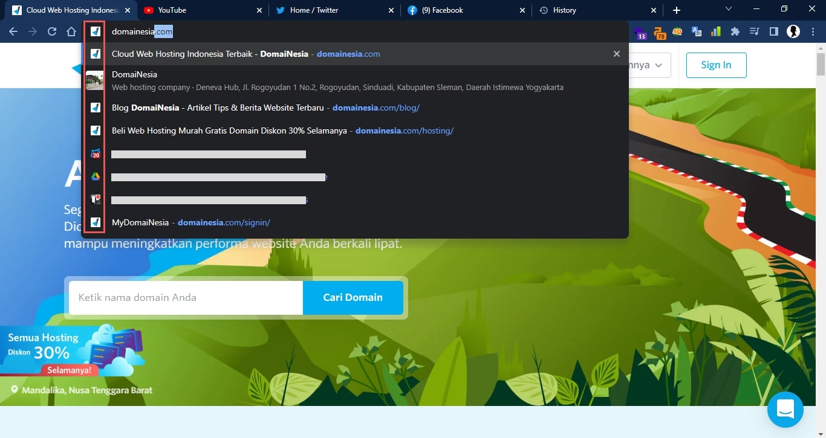Close the Cloud Web Hosting Indonesia tab
826x438 pixels.
coord(128,10)
